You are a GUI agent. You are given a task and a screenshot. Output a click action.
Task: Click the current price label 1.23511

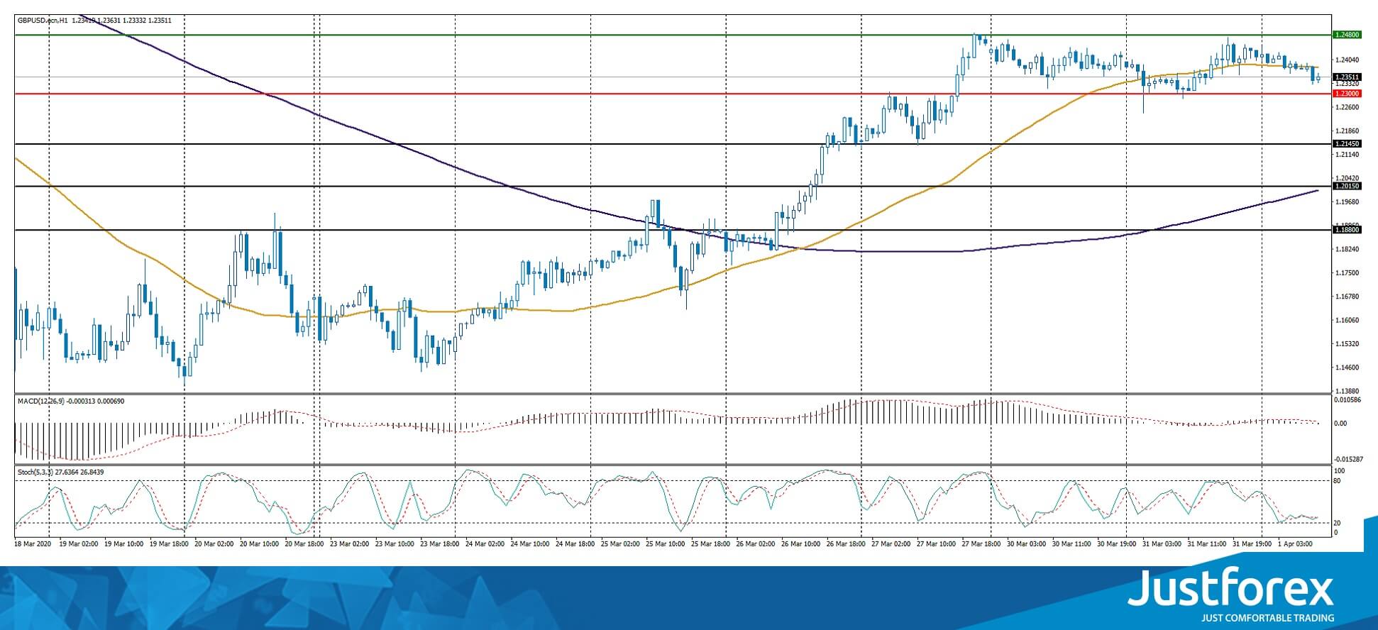click(1347, 77)
